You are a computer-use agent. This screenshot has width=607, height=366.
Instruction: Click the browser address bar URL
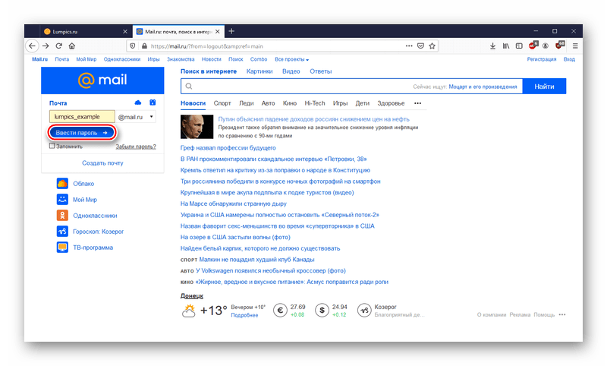click(207, 46)
